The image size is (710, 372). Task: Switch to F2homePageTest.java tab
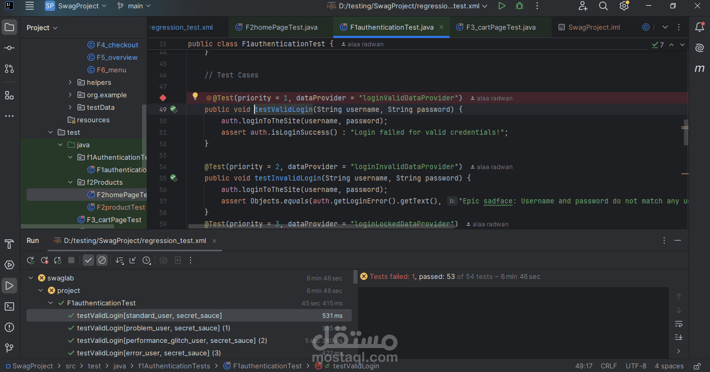[x=276, y=27]
